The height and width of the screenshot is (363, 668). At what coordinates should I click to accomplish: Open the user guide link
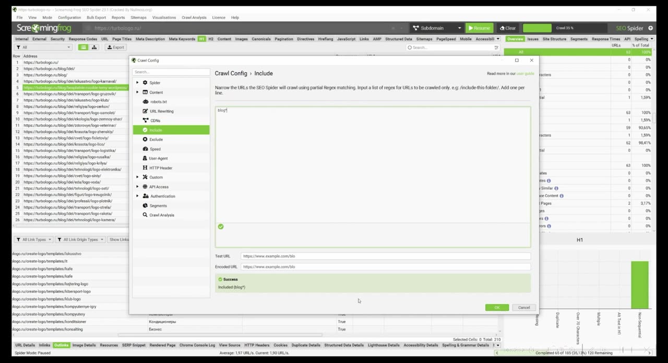coord(525,74)
